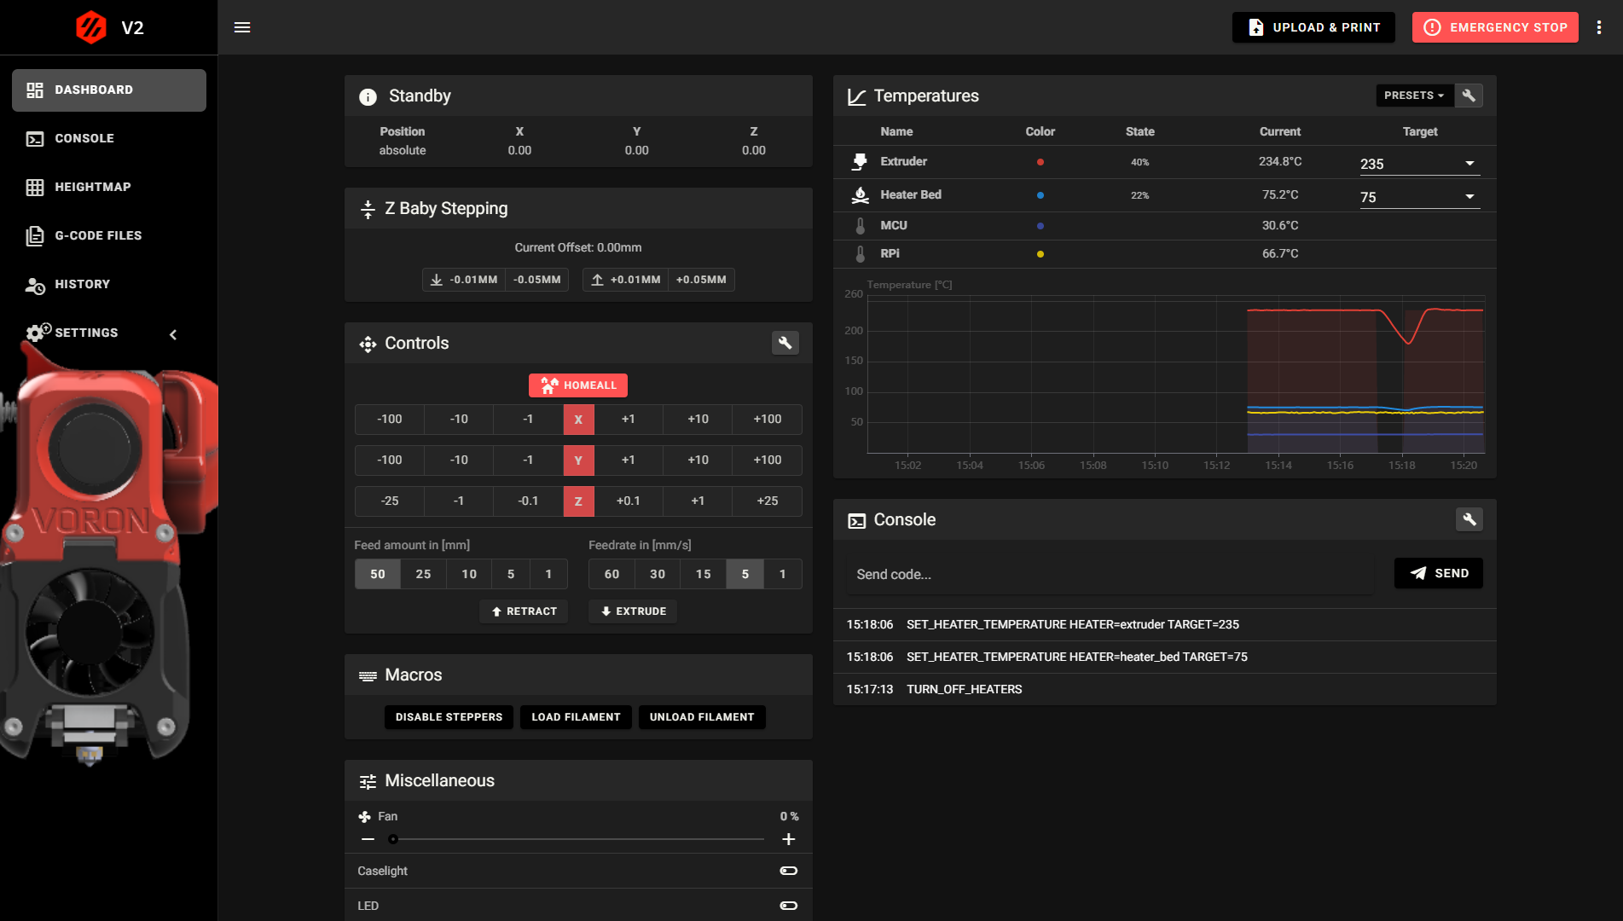Open Temperatures panel wrench settings

(1469, 96)
